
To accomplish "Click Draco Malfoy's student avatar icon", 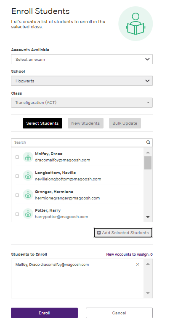I will (28, 157).
